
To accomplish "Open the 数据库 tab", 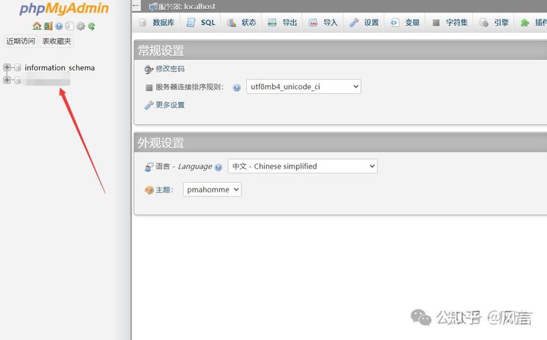I will tap(156, 22).
